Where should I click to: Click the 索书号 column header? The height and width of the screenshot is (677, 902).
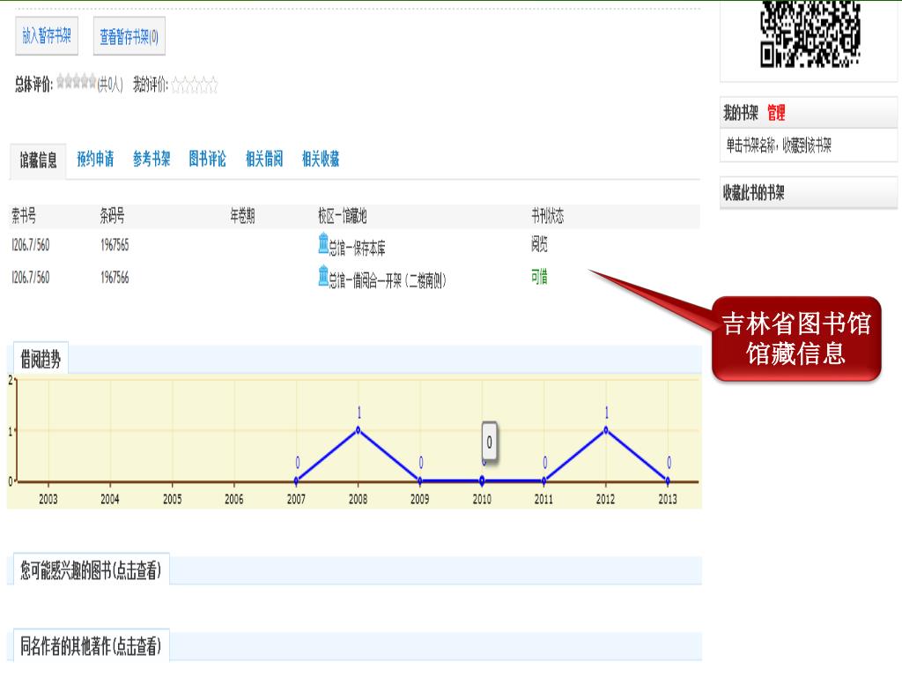[24, 217]
